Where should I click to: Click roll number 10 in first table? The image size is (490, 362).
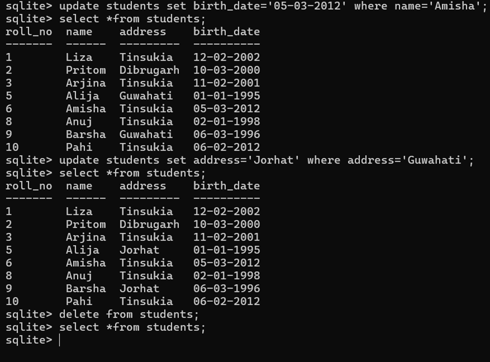coord(12,147)
